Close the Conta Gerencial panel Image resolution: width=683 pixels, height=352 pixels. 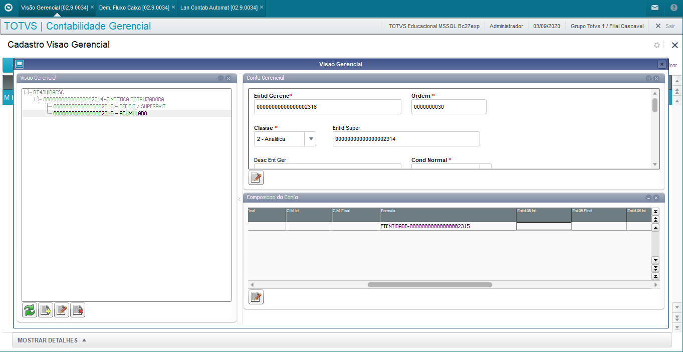656,78
